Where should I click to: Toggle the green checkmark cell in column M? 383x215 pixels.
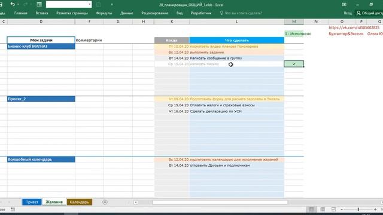(x=294, y=64)
